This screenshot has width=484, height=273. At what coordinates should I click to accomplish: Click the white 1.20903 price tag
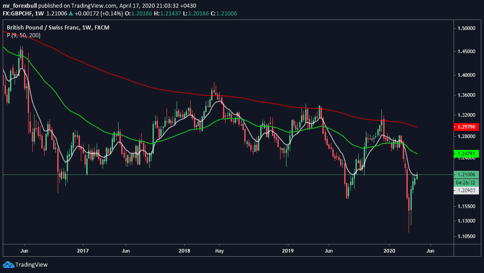(466, 191)
